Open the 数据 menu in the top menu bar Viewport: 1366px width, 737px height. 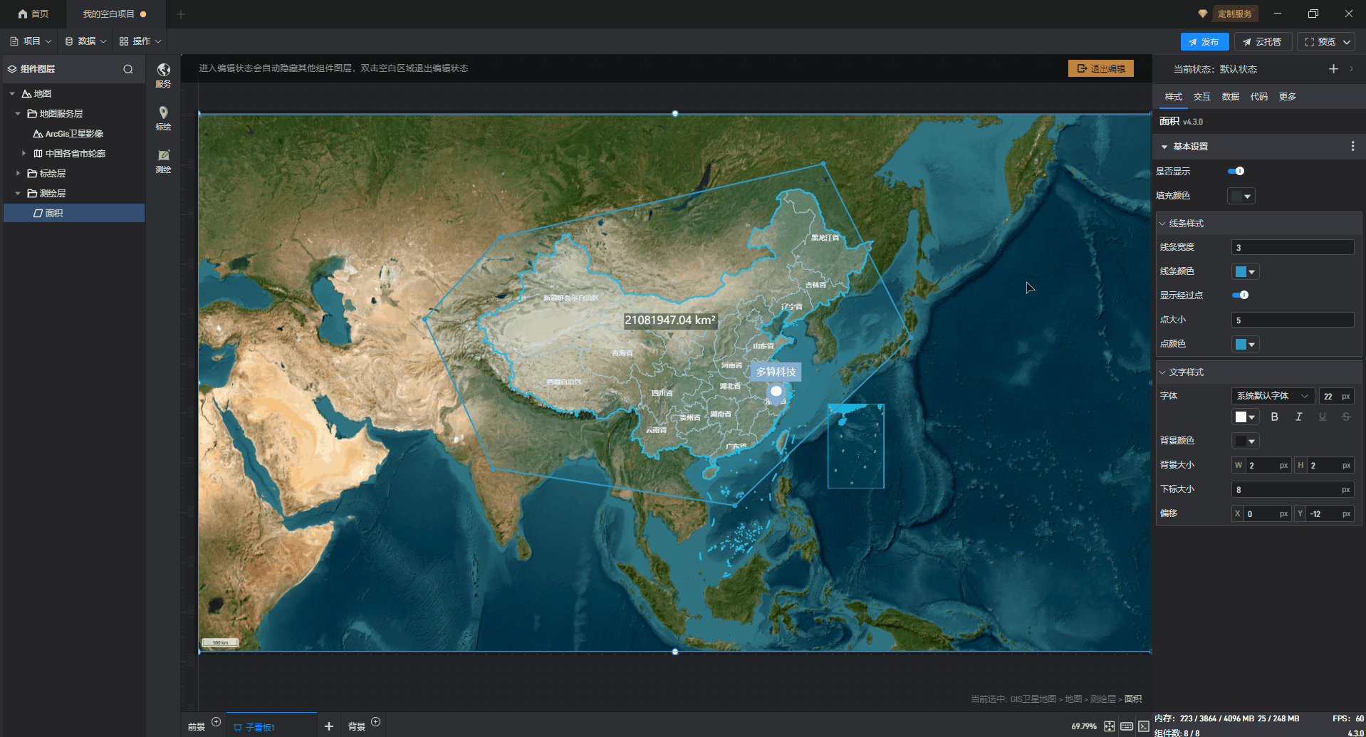click(85, 41)
